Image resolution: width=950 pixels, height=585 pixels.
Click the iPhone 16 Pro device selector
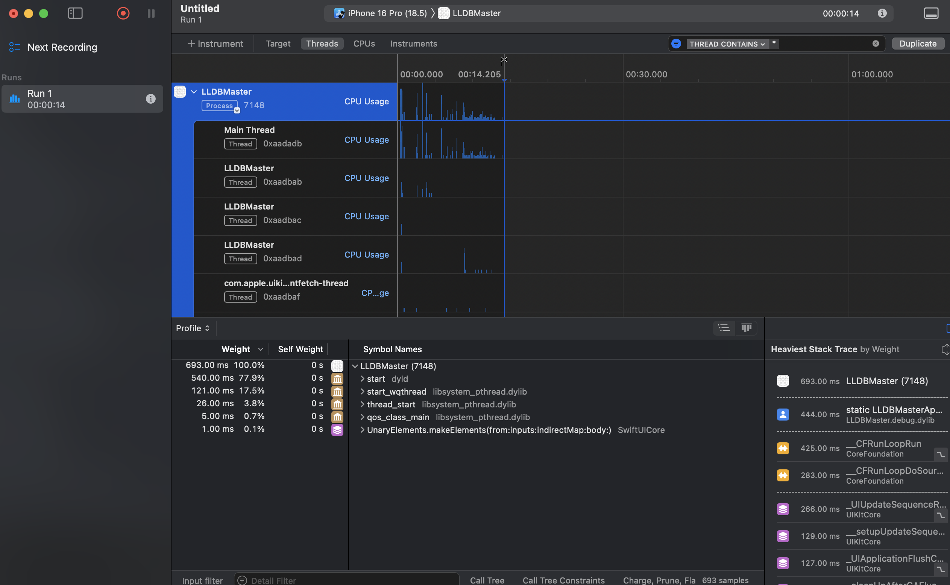pyautogui.click(x=381, y=13)
